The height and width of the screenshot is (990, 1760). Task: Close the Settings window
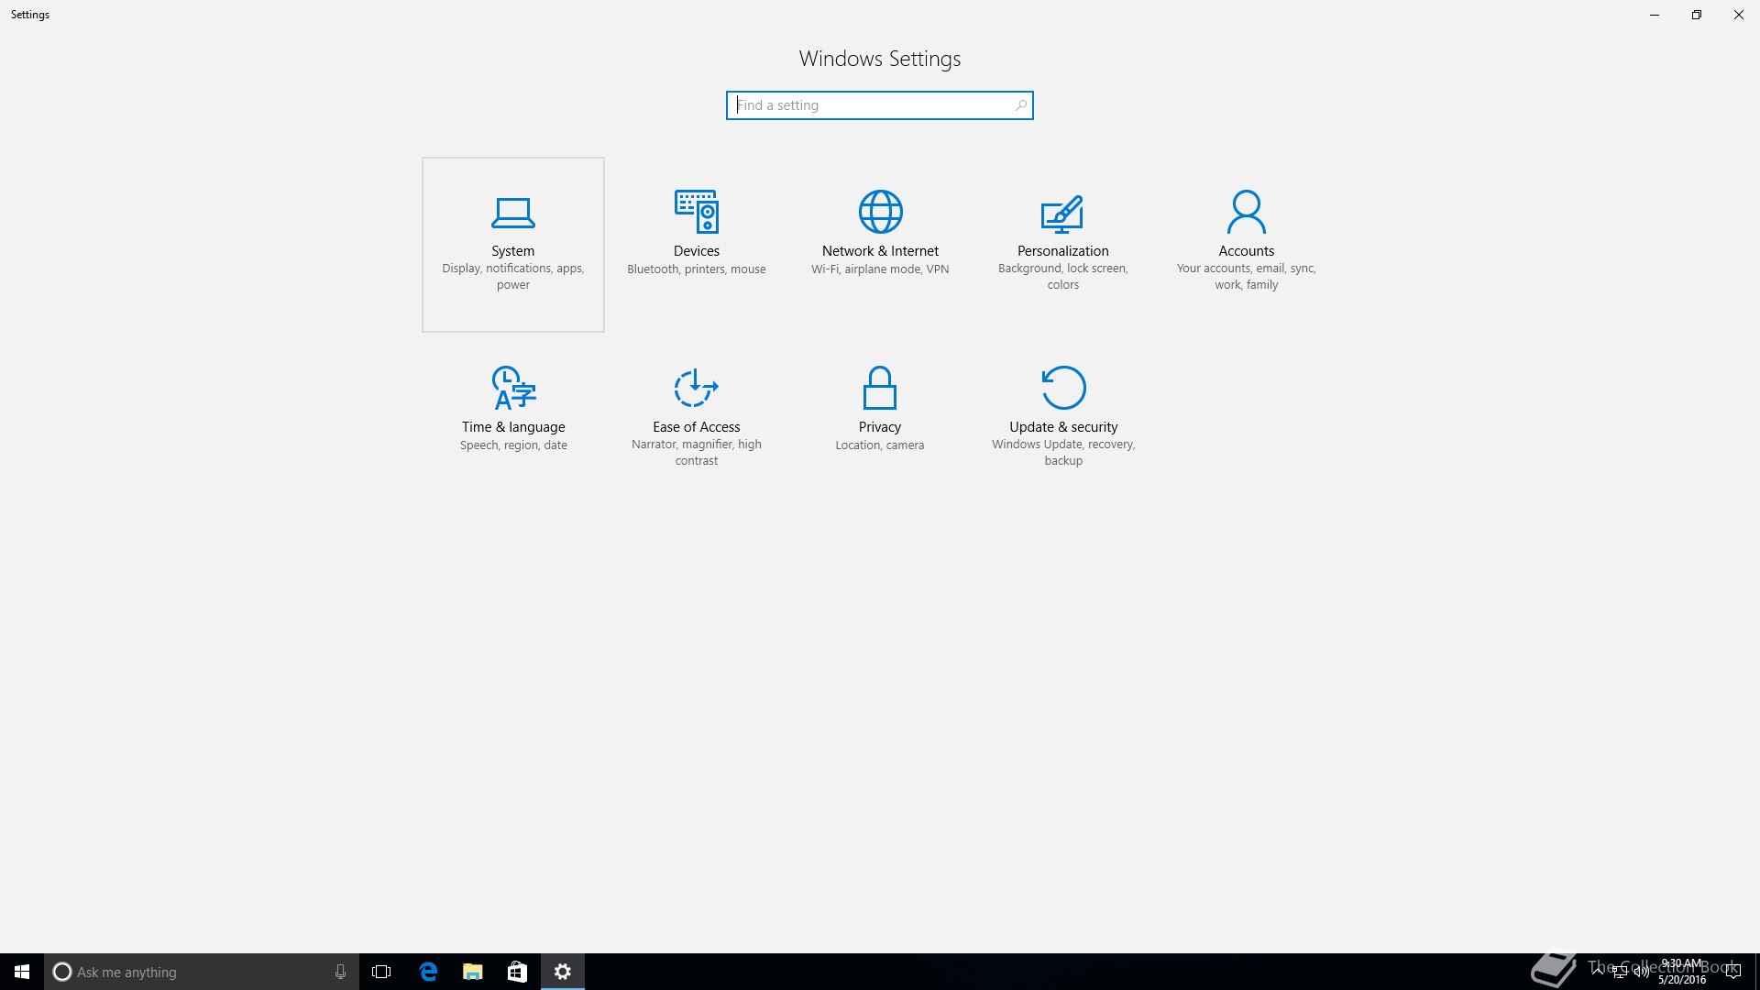pyautogui.click(x=1739, y=15)
